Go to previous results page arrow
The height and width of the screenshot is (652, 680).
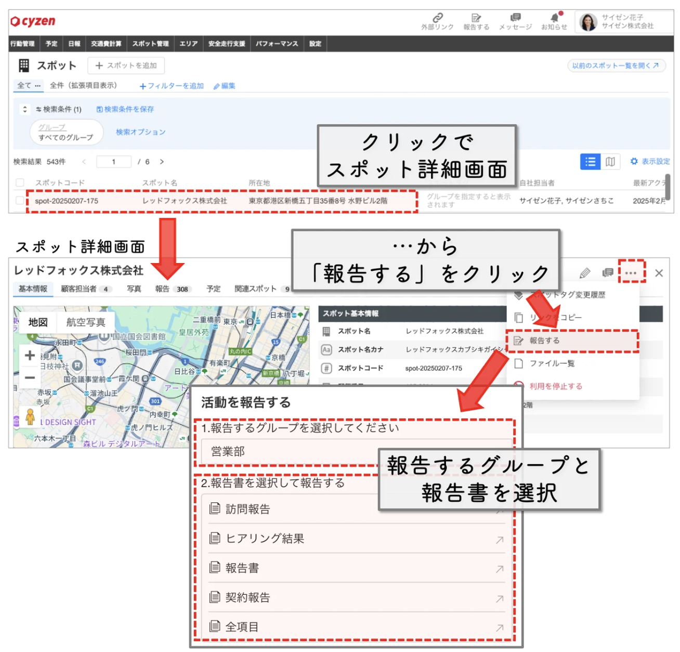tap(84, 162)
